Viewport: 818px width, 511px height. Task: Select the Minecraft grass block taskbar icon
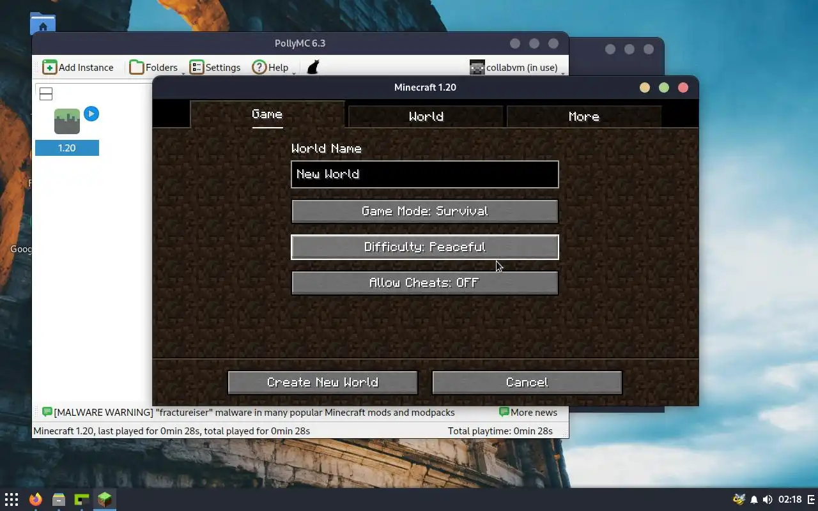(x=105, y=500)
